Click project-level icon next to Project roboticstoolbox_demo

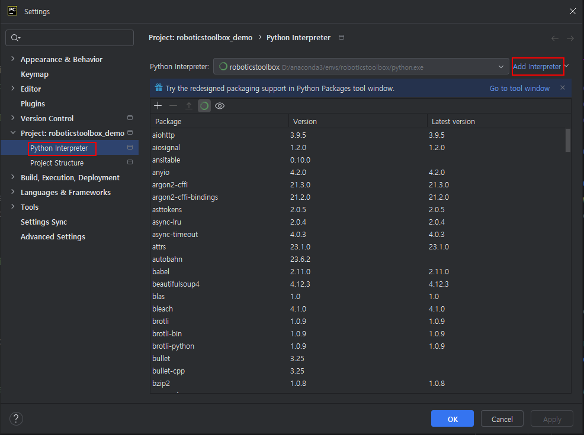pos(130,133)
